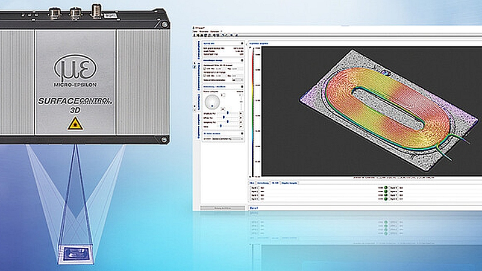Screen dimensions: 482x271
Task: Select the second vertical side tab left of settings
Action: tap(199, 77)
